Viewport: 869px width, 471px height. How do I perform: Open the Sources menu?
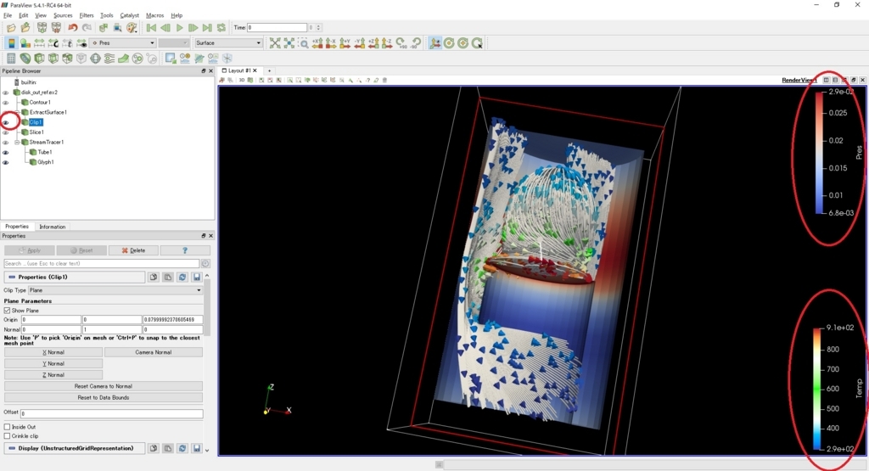63,15
